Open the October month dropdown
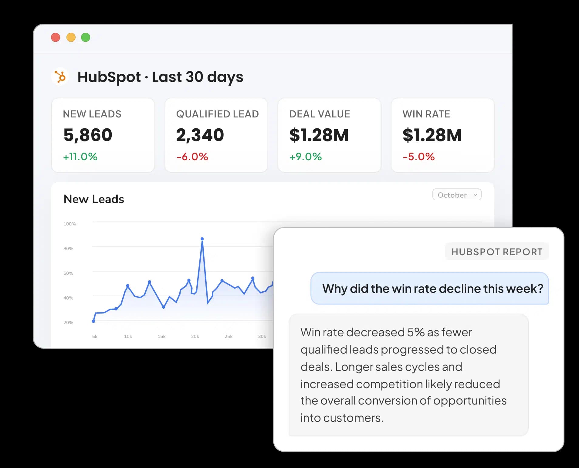579x468 pixels. (x=457, y=195)
